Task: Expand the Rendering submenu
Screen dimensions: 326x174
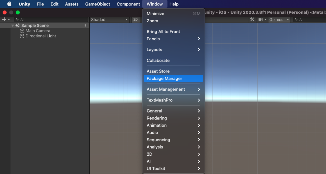Action: (173, 118)
